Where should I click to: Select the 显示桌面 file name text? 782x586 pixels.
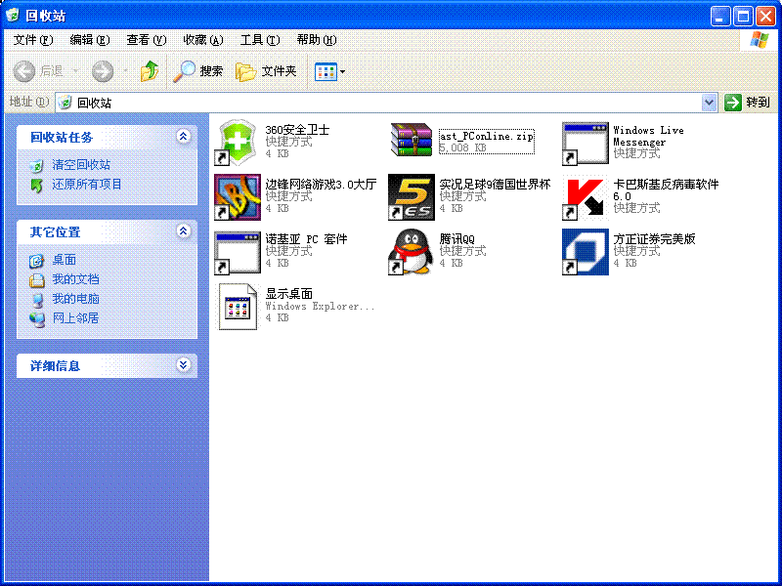pyautogui.click(x=288, y=294)
